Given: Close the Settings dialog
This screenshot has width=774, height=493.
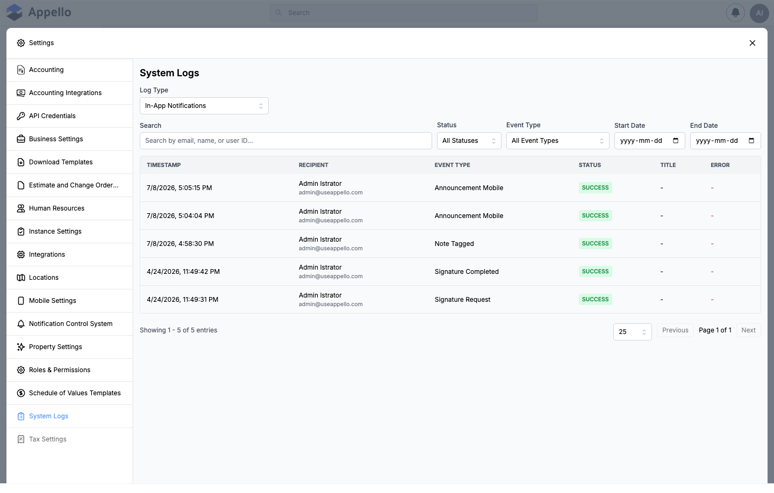Looking at the screenshot, I should (752, 43).
